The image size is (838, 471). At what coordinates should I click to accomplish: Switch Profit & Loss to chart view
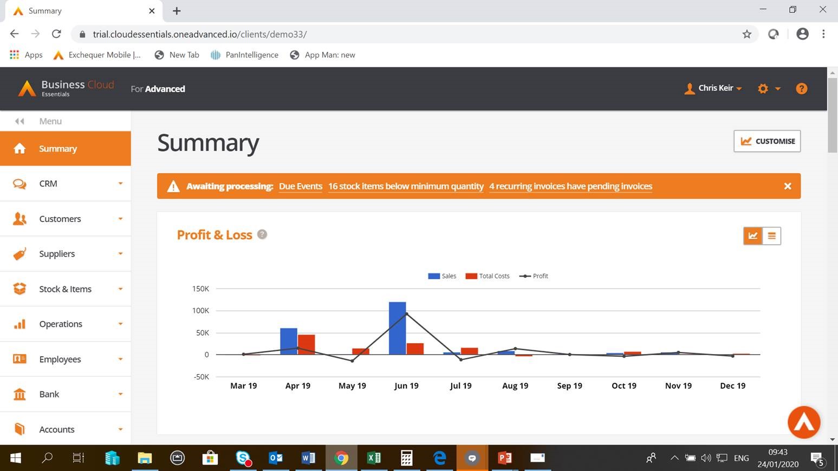pyautogui.click(x=752, y=235)
